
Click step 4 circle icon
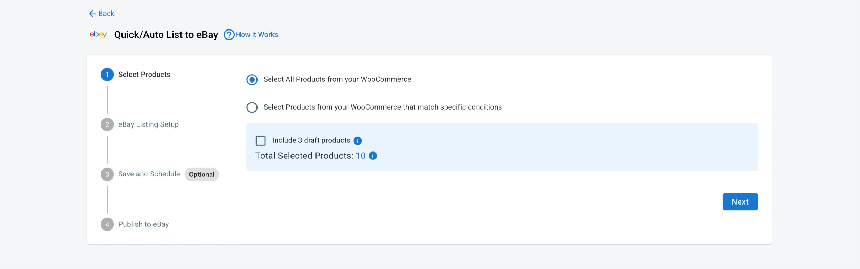[x=107, y=224]
